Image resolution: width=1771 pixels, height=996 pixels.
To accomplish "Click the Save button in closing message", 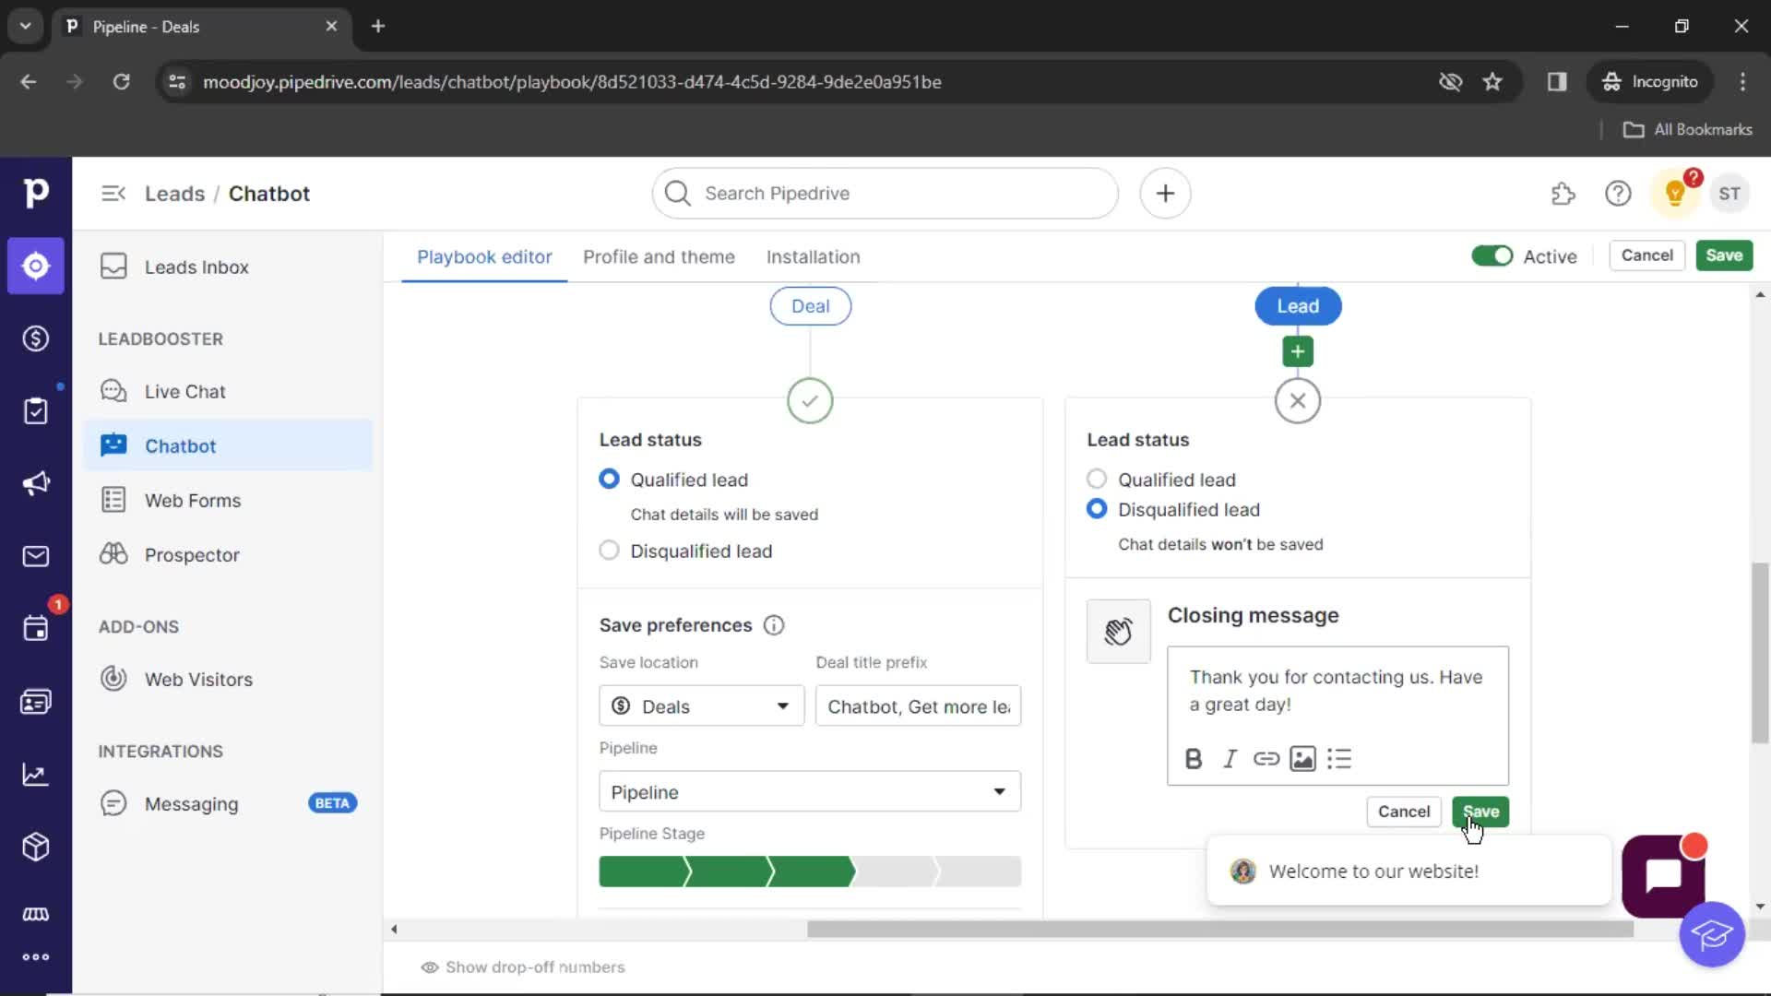I will pos(1480,812).
